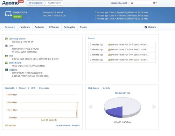The image size is (175, 136).
Task: Click the GeForce GTX 760 text line
Action: [x=30, y=76]
